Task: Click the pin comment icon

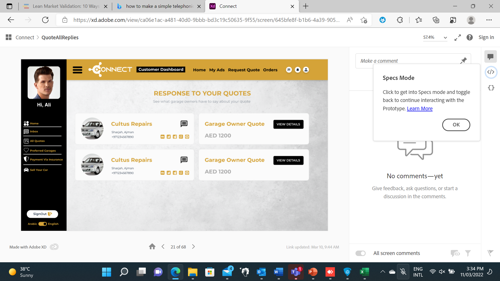Action: [x=464, y=61]
